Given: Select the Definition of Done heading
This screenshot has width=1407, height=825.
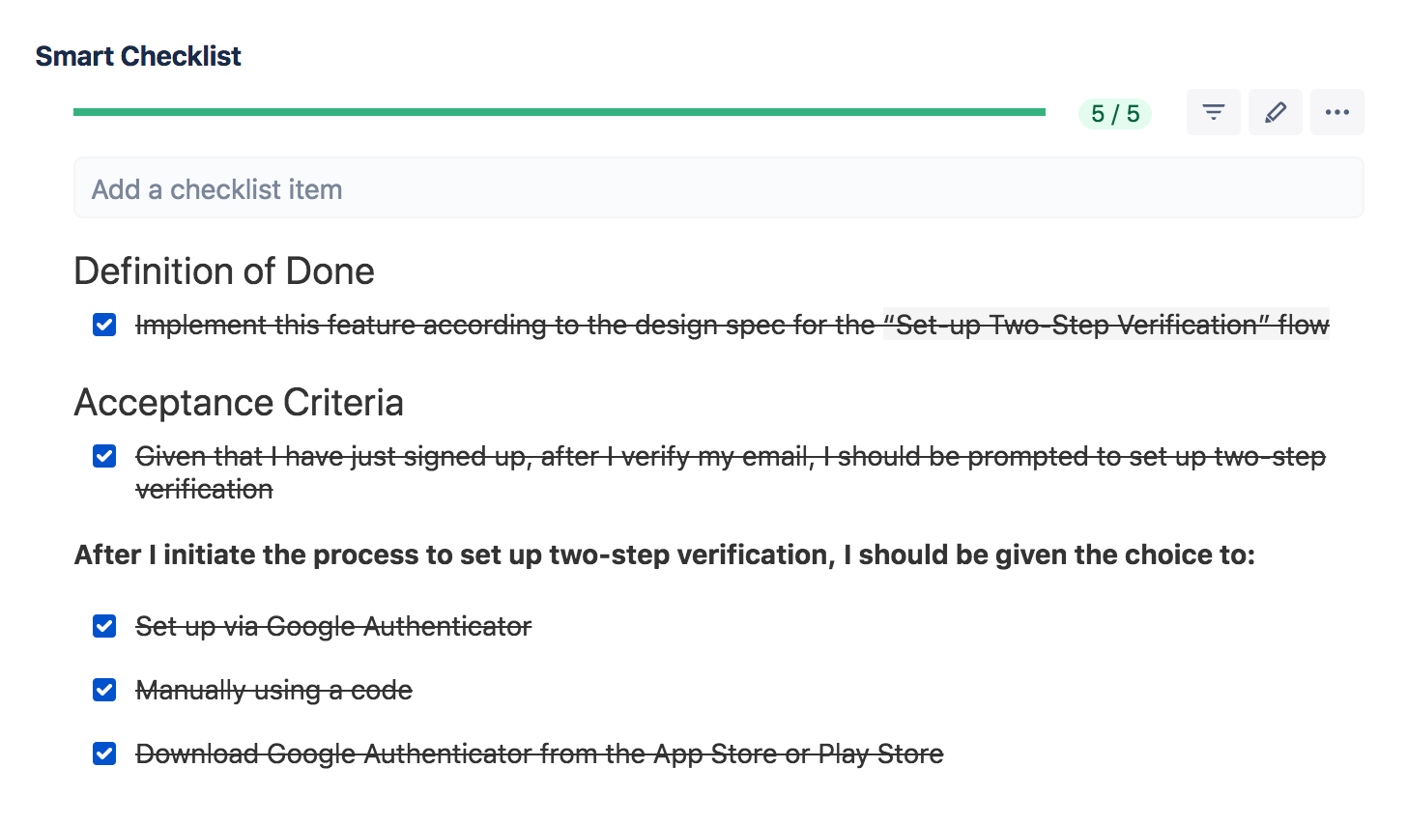Looking at the screenshot, I should pos(224,271).
